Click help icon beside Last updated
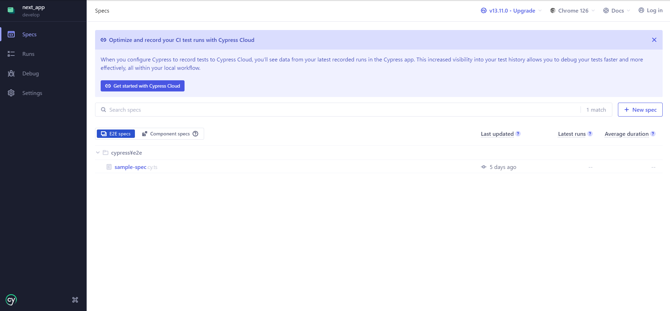 click(518, 134)
